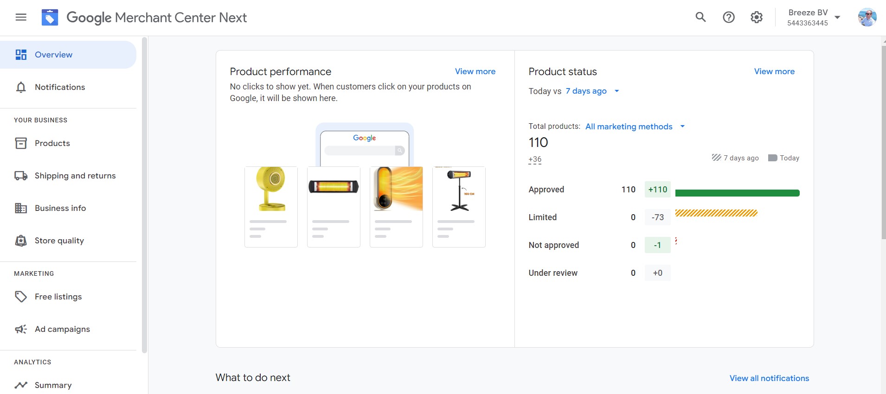Go to Products in the sidebar
This screenshot has height=394, width=886.
click(x=52, y=143)
